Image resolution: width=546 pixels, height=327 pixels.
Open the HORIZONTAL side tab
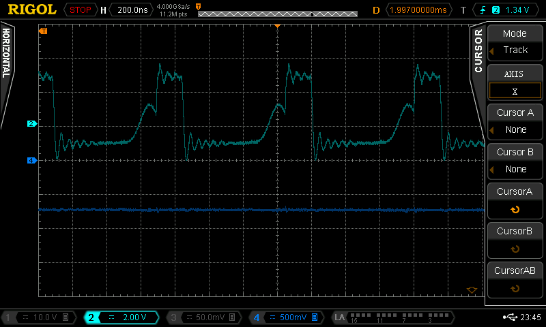tap(6, 53)
